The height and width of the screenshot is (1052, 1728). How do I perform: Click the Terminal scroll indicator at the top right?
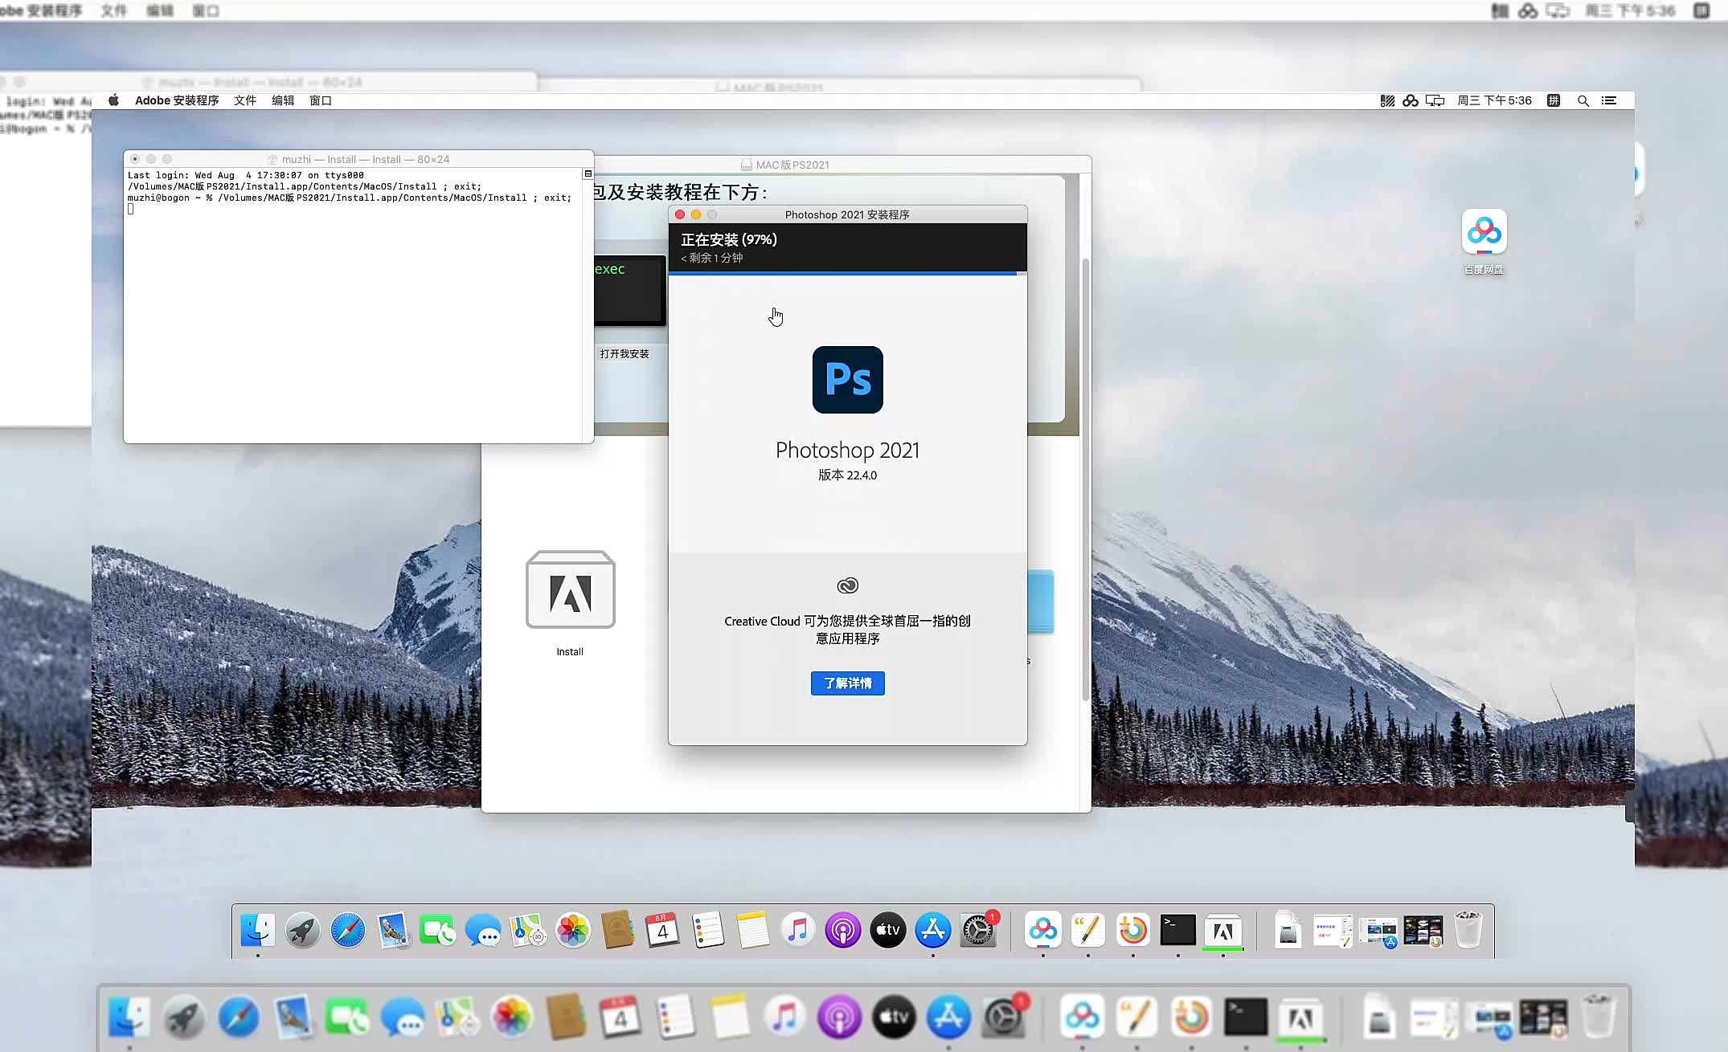[588, 173]
